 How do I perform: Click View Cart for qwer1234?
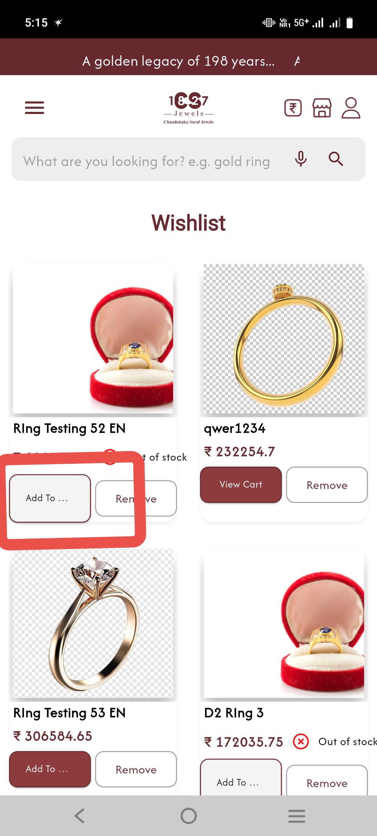click(x=241, y=484)
